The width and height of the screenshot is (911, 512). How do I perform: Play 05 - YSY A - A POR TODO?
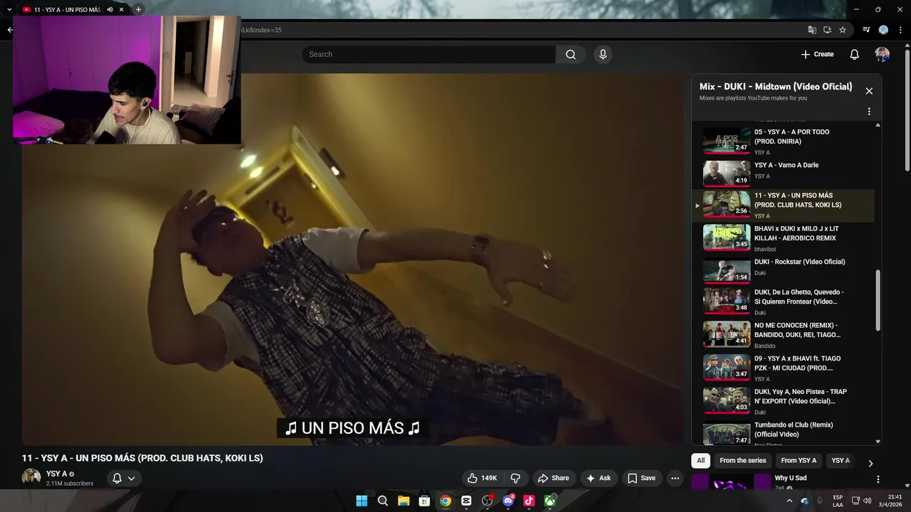tap(783, 142)
